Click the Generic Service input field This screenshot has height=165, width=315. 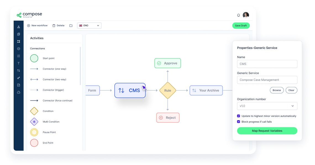coord(267,80)
